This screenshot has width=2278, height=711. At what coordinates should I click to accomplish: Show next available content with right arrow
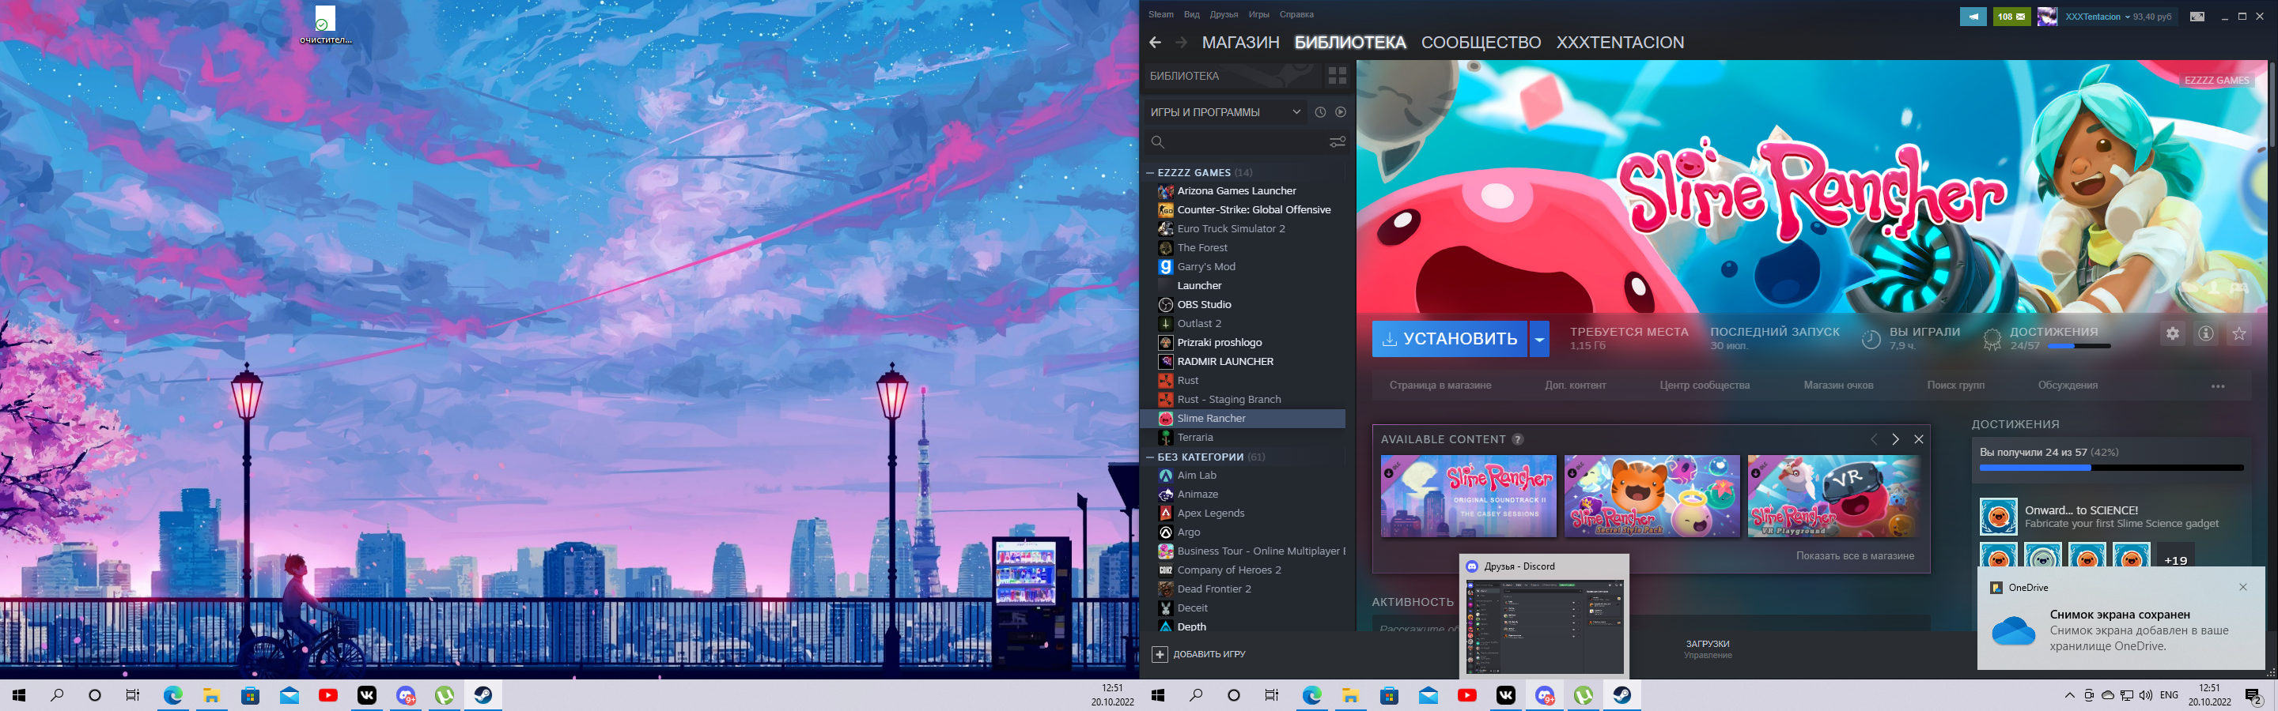point(1895,439)
